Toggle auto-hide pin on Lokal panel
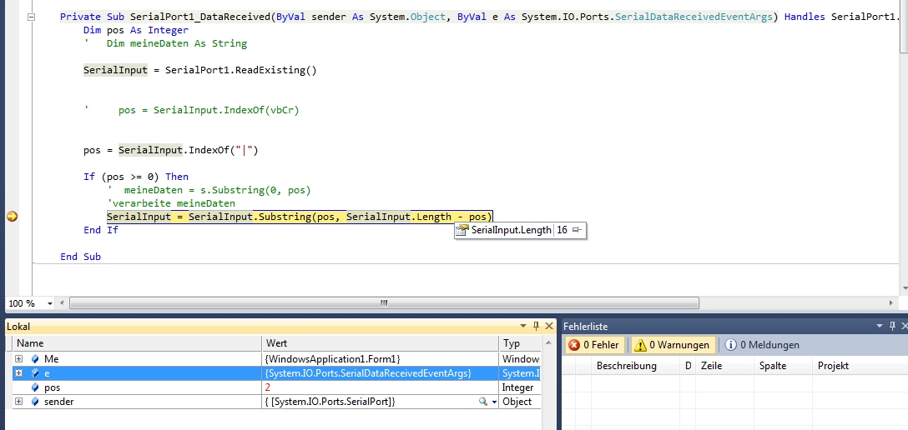 click(537, 327)
